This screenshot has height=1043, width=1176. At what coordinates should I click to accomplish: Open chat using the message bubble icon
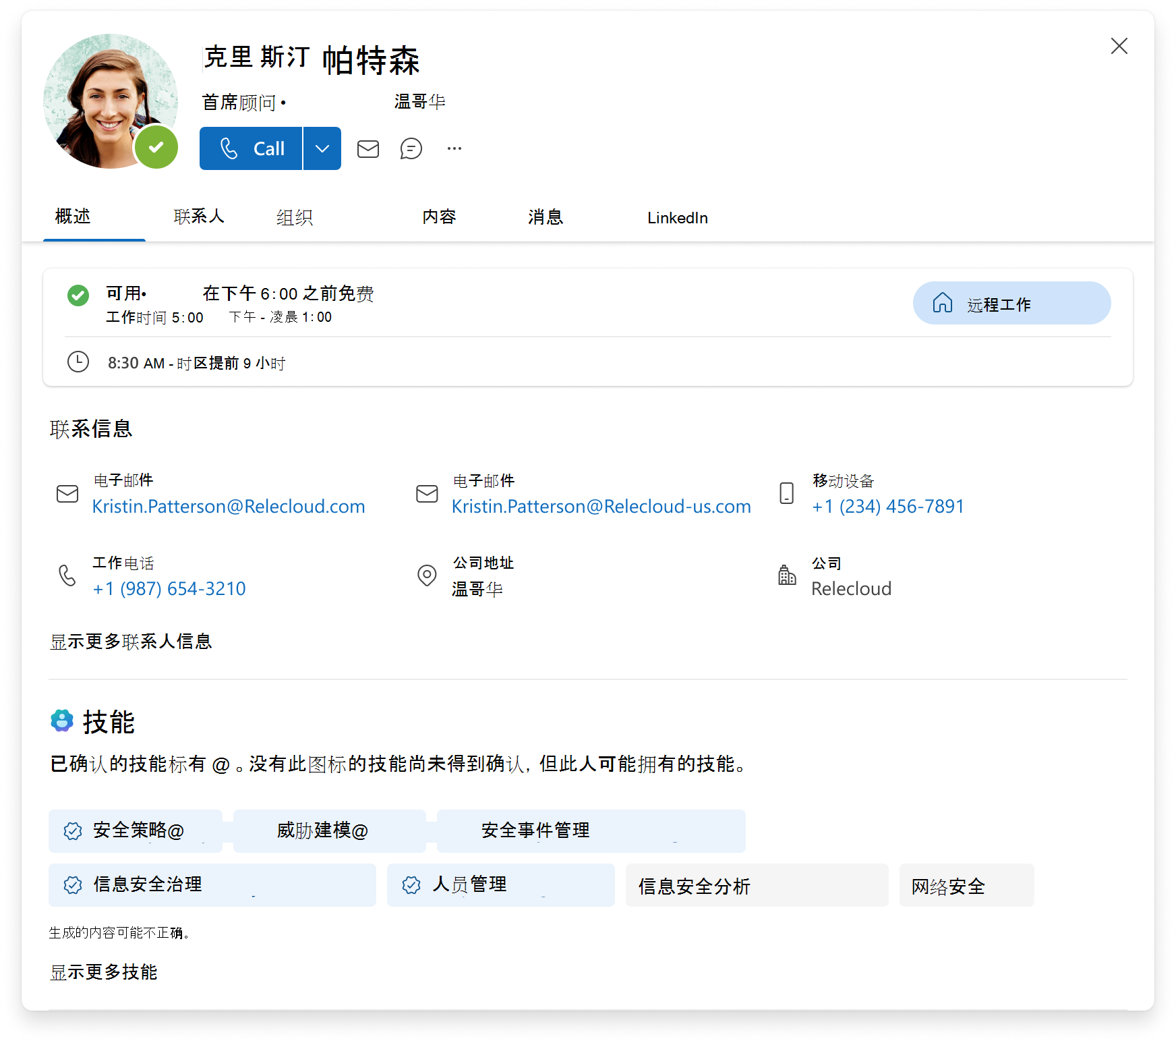point(411,148)
